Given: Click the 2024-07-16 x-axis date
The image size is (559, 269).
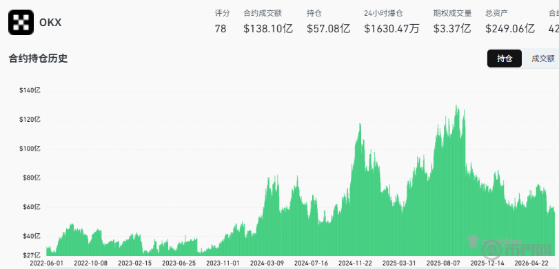Looking at the screenshot, I should point(311,263).
